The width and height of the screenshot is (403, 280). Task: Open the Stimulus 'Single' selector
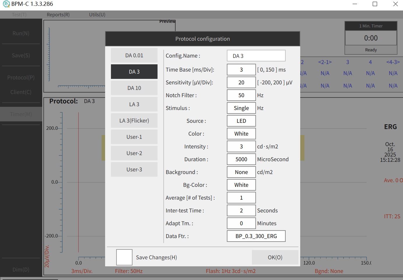point(241,108)
